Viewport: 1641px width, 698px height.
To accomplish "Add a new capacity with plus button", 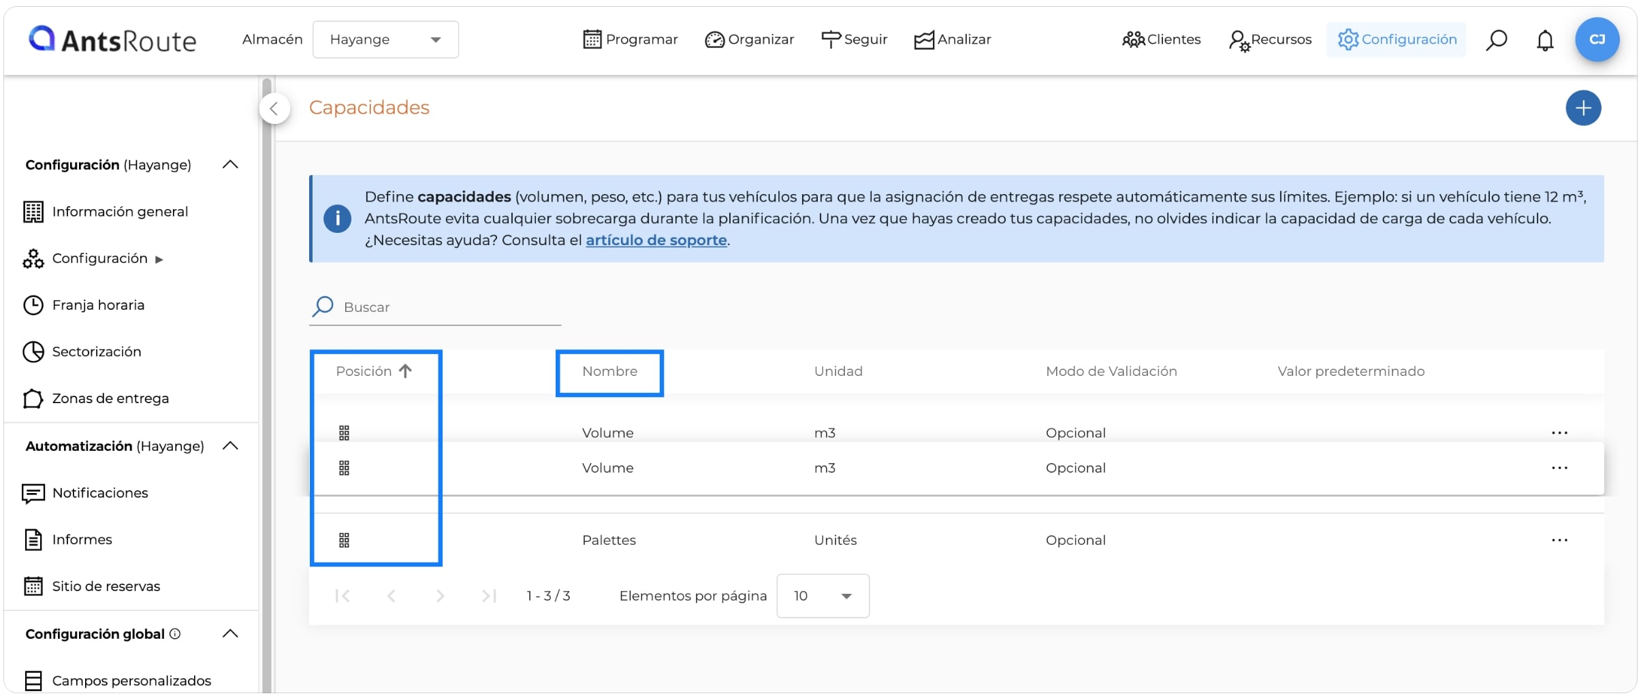I will pos(1583,108).
